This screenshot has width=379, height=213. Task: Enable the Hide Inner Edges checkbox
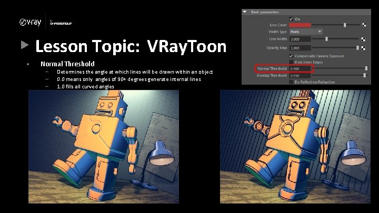(291, 62)
